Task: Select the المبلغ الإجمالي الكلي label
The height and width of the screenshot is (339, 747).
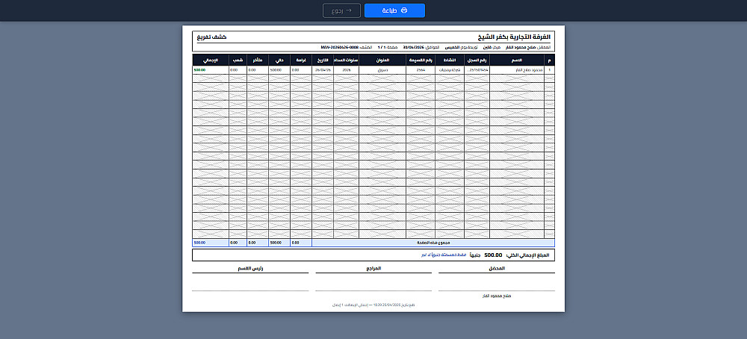Action: (527, 255)
